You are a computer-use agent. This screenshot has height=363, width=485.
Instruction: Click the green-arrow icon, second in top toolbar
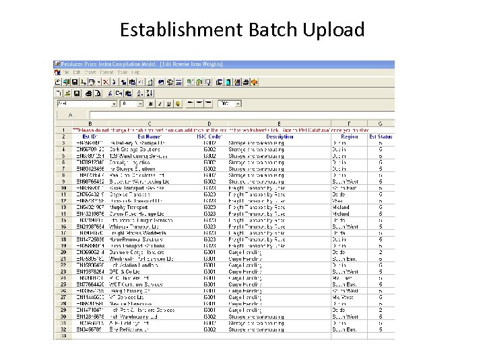pyautogui.click(x=66, y=82)
